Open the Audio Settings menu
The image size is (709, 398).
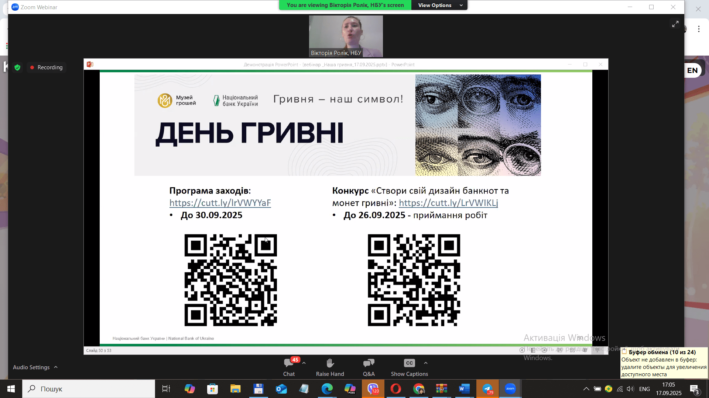35,367
